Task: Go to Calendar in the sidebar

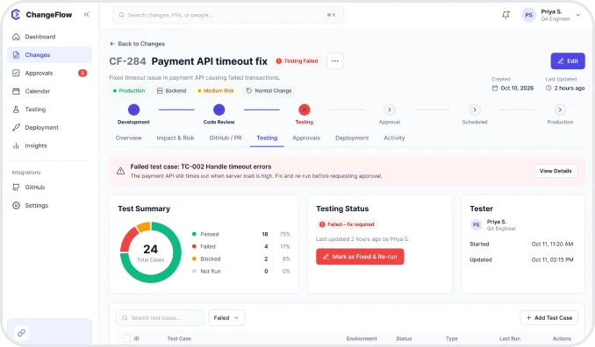Action: (x=49, y=91)
